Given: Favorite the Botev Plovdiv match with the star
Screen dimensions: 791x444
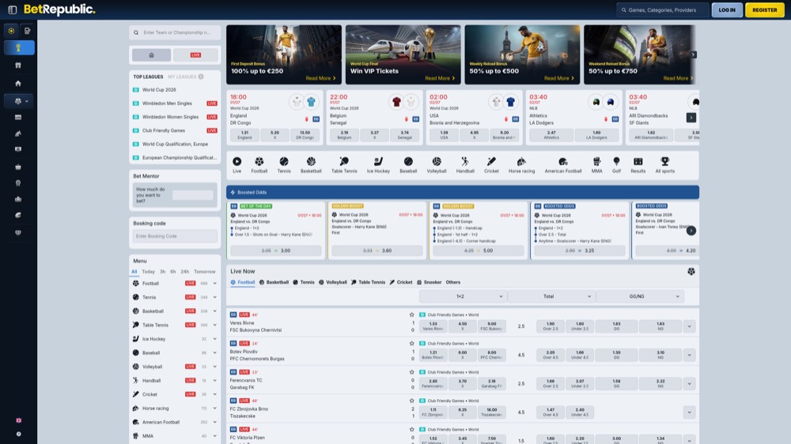Looking at the screenshot, I should 411,343.
